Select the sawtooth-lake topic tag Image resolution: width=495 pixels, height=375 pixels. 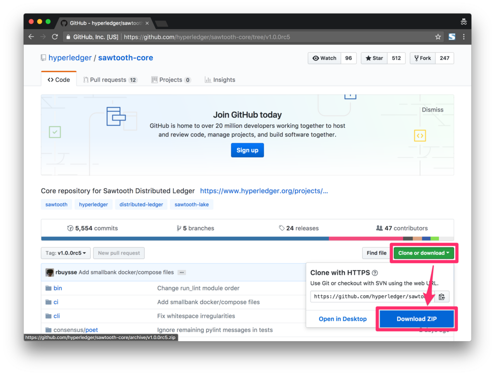(191, 204)
